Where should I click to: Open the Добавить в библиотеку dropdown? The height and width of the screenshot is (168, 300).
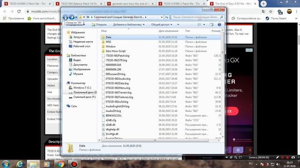(128, 25)
